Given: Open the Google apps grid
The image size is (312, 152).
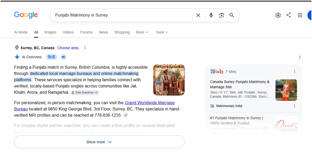Looking at the screenshot, I should [x=300, y=15].
